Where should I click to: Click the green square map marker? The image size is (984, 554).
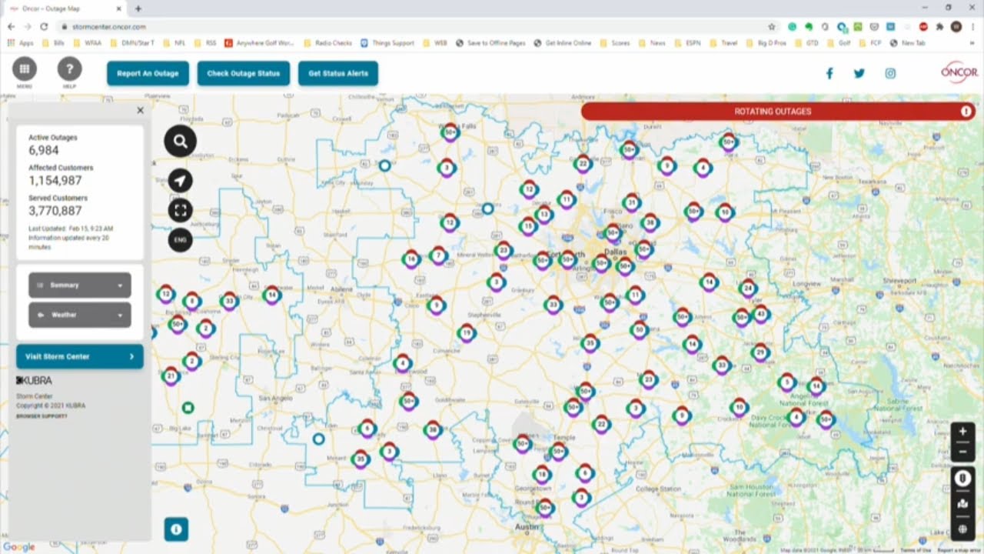tap(188, 408)
